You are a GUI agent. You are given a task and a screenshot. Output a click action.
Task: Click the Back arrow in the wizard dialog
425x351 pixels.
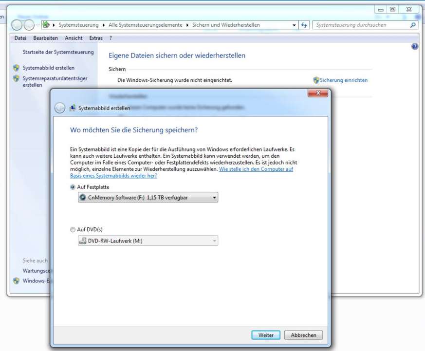59,108
